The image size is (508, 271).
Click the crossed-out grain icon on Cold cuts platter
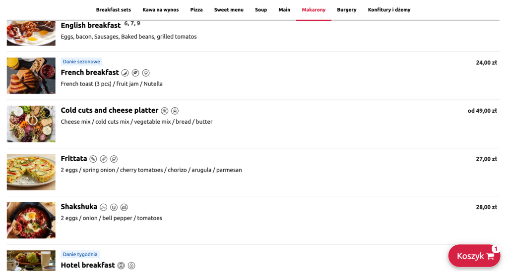click(165, 111)
